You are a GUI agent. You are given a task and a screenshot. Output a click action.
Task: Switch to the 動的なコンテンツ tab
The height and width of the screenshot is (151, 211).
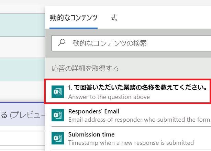(x=74, y=18)
